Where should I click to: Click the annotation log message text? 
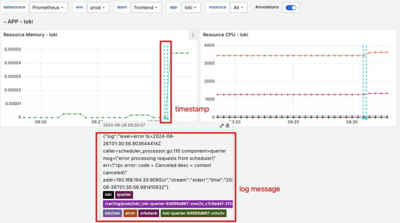pyautogui.click(x=168, y=162)
